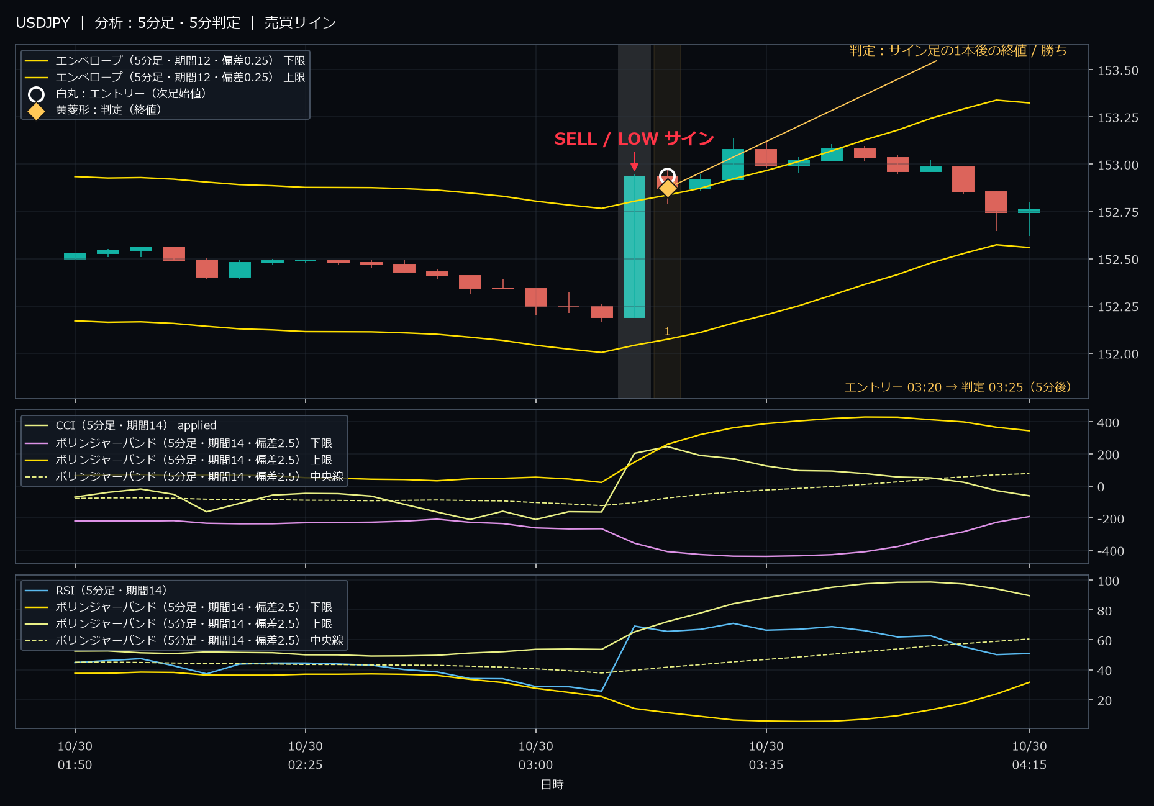This screenshot has width=1154, height=806.
Task: Click the 日時 axis title
Action: coord(552,785)
